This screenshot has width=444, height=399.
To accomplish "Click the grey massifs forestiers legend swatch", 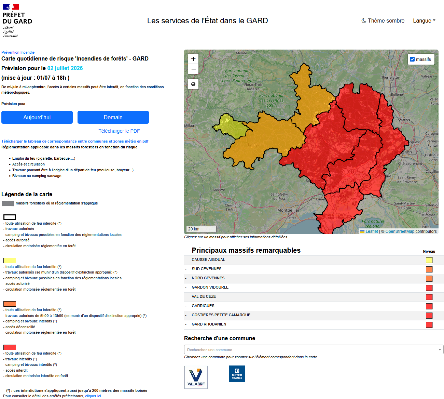I will click(x=8, y=203).
